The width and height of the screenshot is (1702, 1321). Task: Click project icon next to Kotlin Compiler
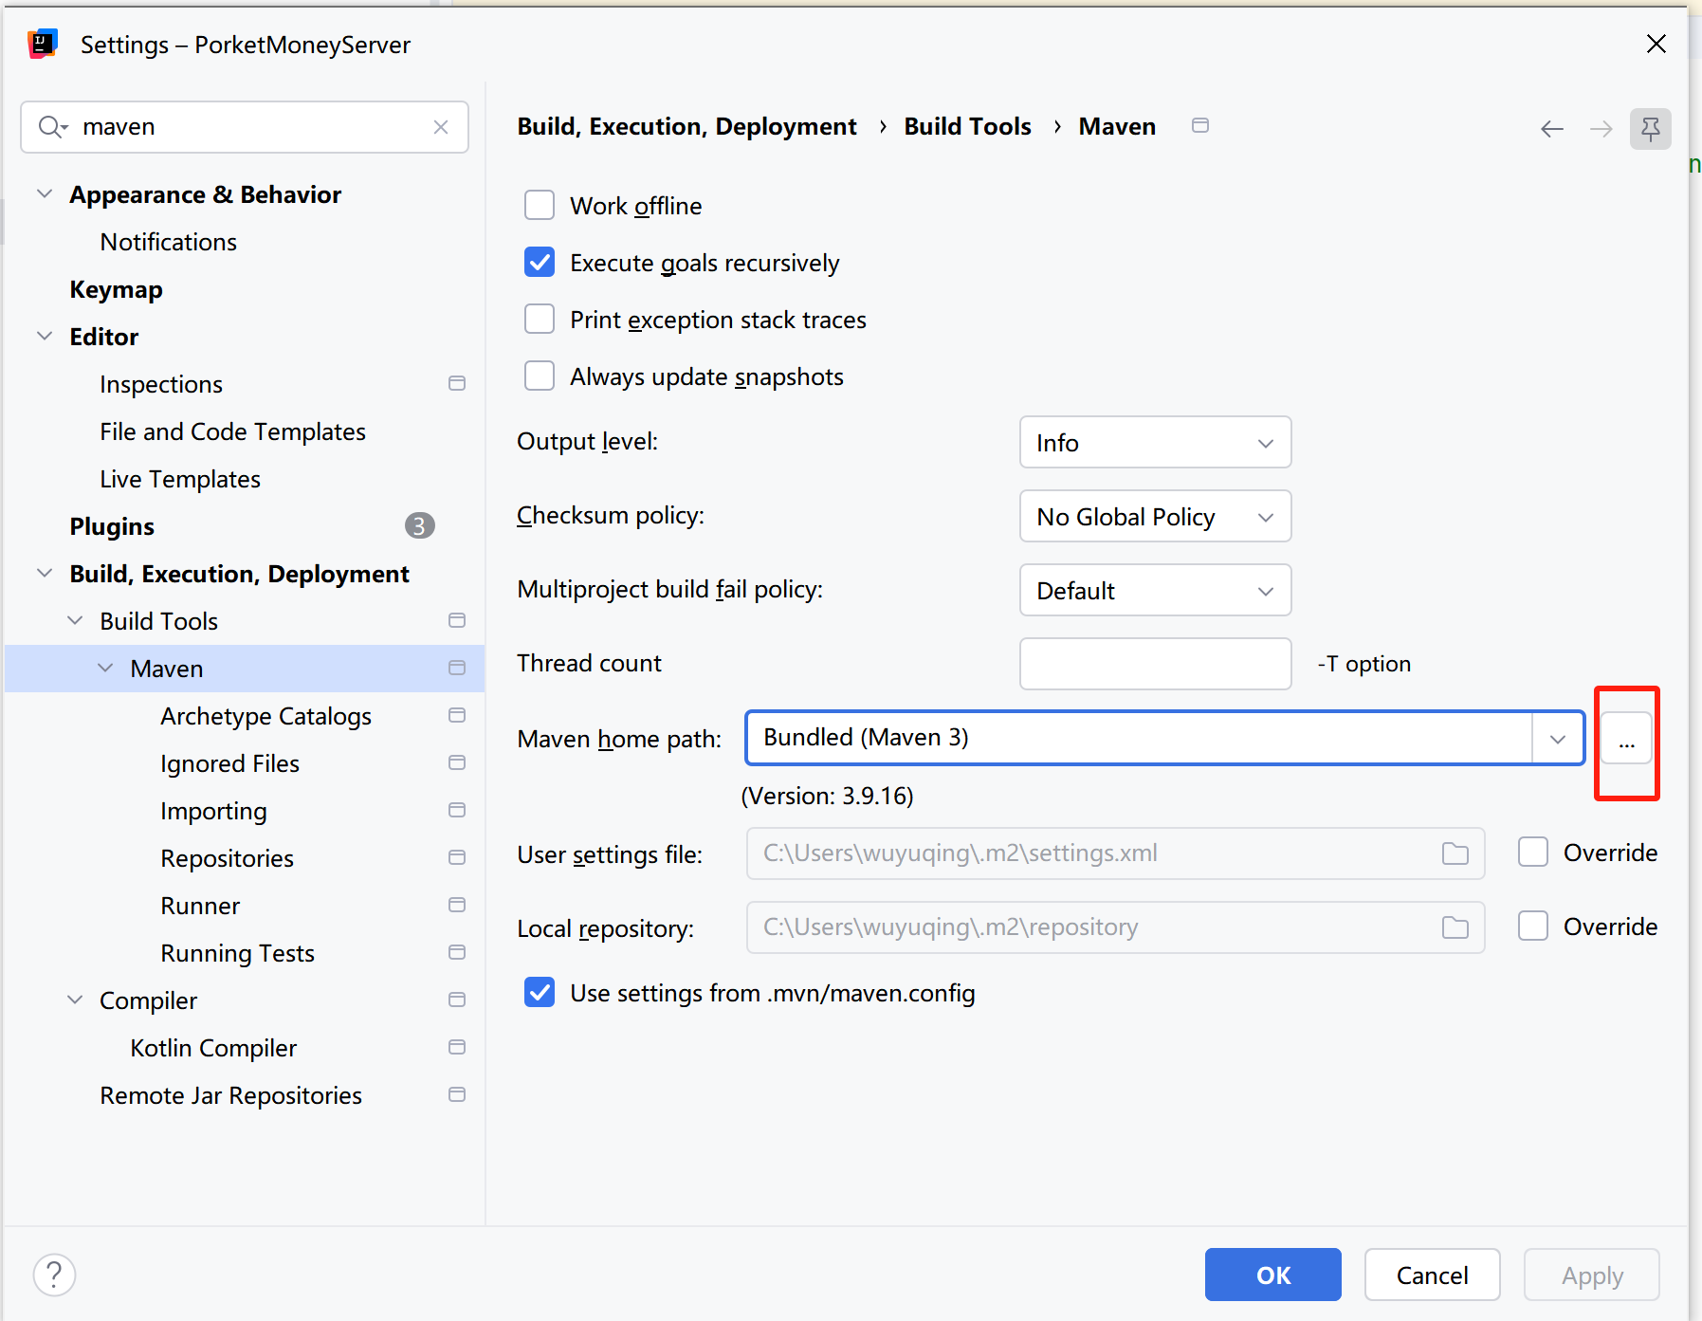click(457, 1048)
